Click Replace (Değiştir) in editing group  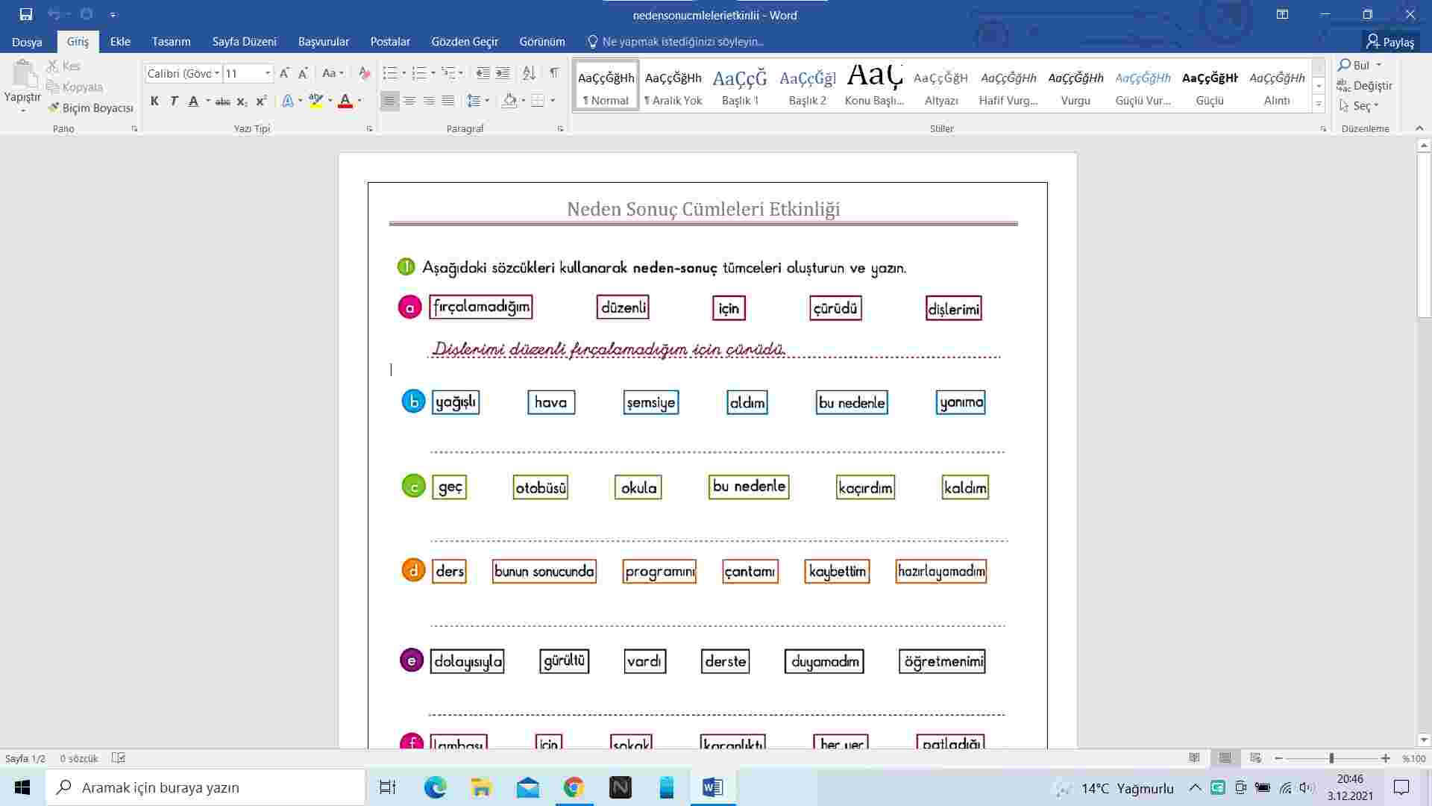point(1365,85)
